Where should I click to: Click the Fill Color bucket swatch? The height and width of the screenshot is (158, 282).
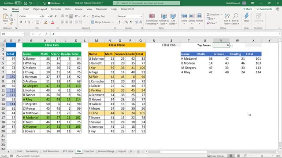[46, 22]
